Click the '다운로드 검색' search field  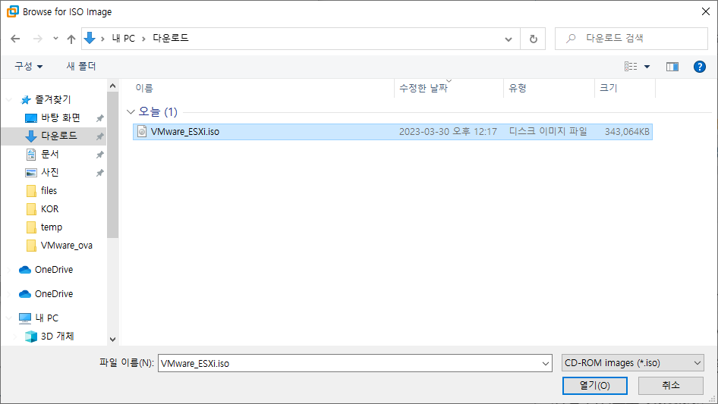tap(631, 39)
